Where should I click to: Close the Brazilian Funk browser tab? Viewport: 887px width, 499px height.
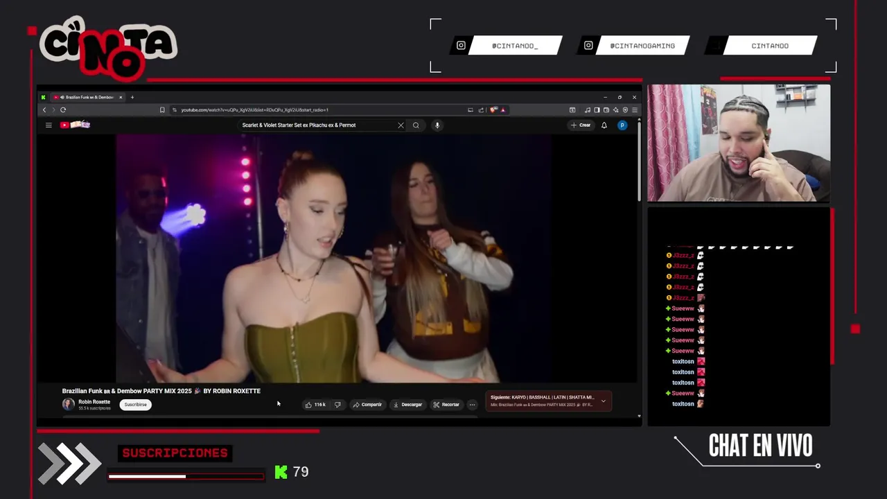click(x=121, y=97)
